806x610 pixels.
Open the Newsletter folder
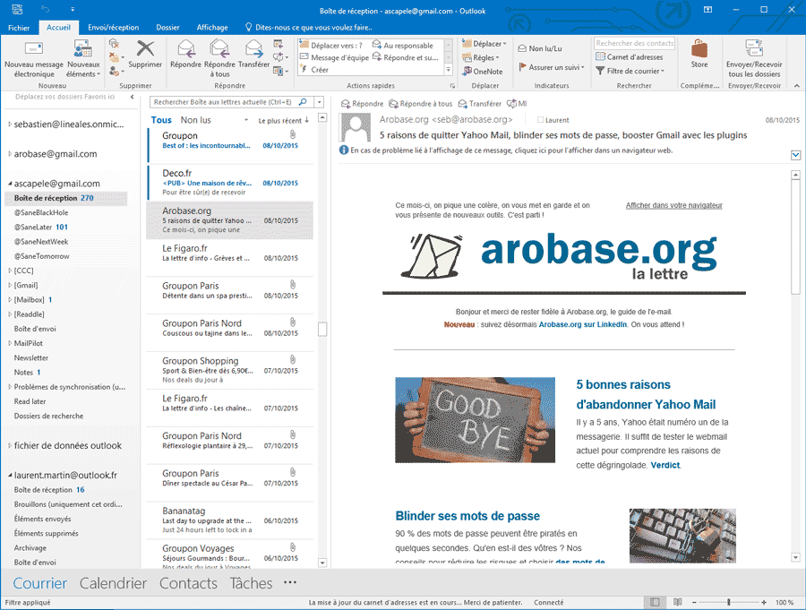point(30,358)
